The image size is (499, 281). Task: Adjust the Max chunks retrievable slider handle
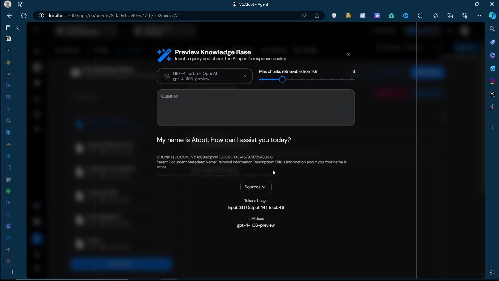tap(282, 80)
